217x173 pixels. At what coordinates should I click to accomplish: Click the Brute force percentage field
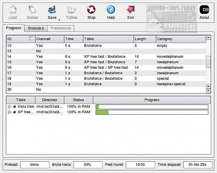(87, 165)
